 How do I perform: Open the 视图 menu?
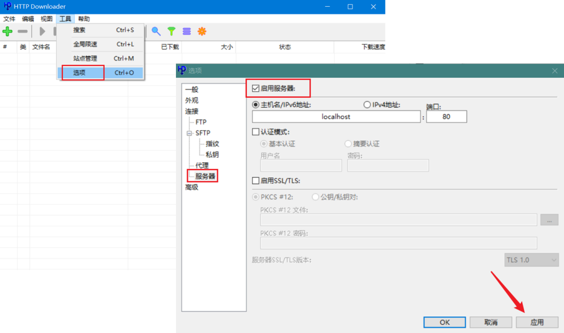click(46, 19)
